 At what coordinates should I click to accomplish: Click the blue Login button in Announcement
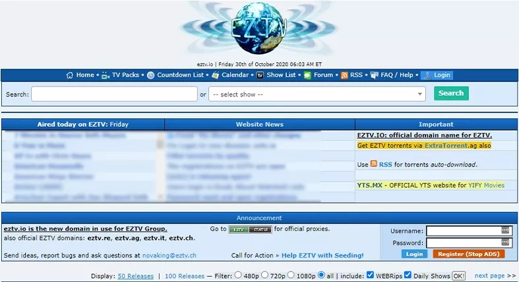point(414,254)
